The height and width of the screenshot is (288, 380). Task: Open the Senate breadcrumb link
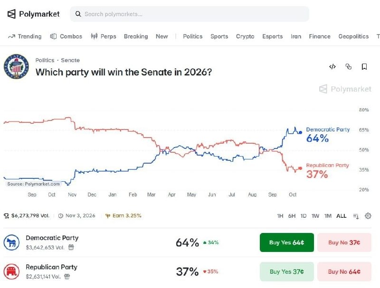70,60
